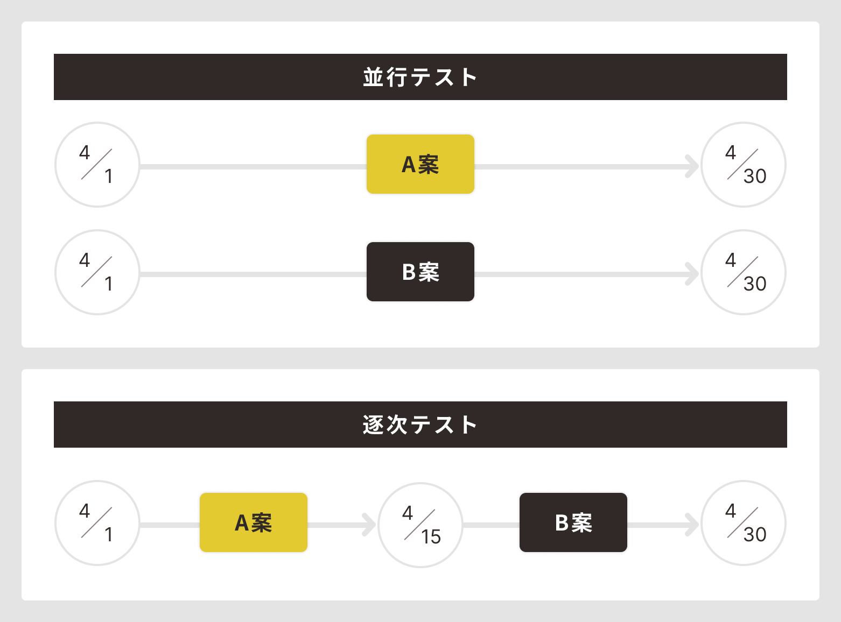This screenshot has height=622, width=841.
Task: Click arrowhead pointing to 4/30 on 並行テスト B案 row
Action: (x=692, y=274)
